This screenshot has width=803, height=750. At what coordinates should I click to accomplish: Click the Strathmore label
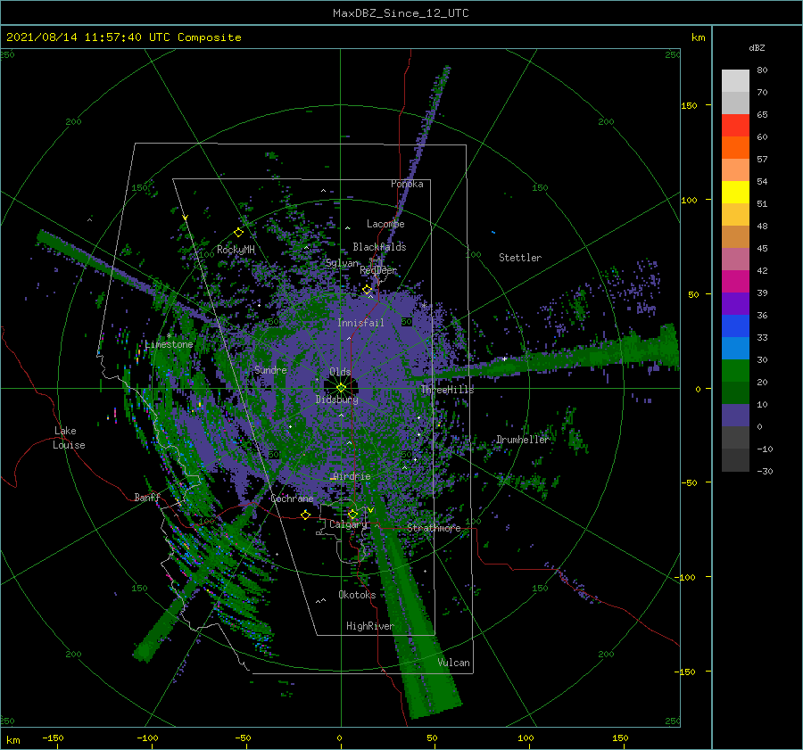[x=434, y=528]
